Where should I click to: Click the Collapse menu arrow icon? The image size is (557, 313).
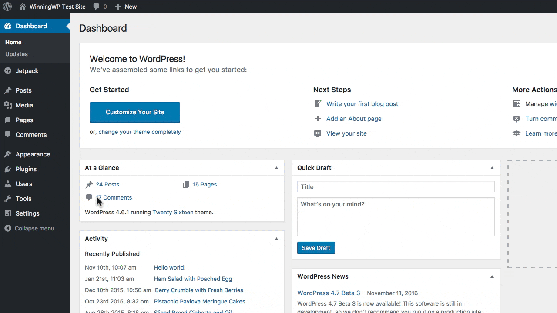click(8, 228)
